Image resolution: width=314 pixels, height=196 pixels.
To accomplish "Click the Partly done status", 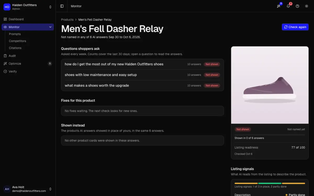I will [x=295, y=195].
